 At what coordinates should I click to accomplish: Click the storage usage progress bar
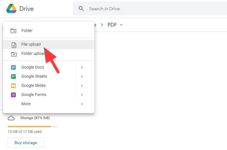[x=32, y=127]
